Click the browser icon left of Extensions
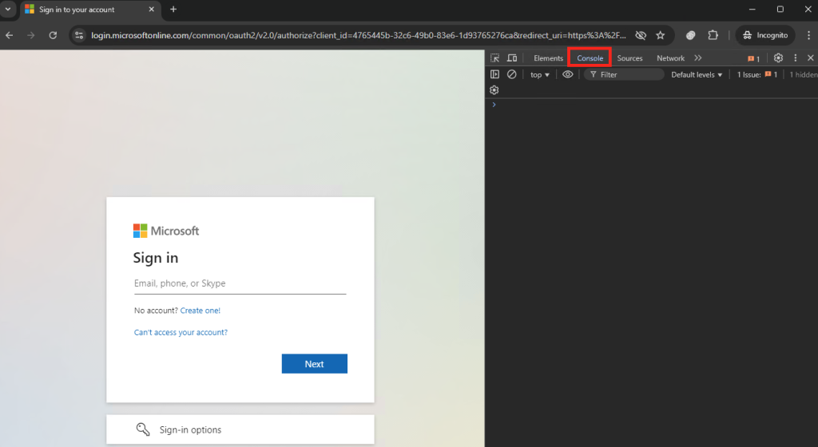This screenshot has height=447, width=818. pyautogui.click(x=691, y=35)
